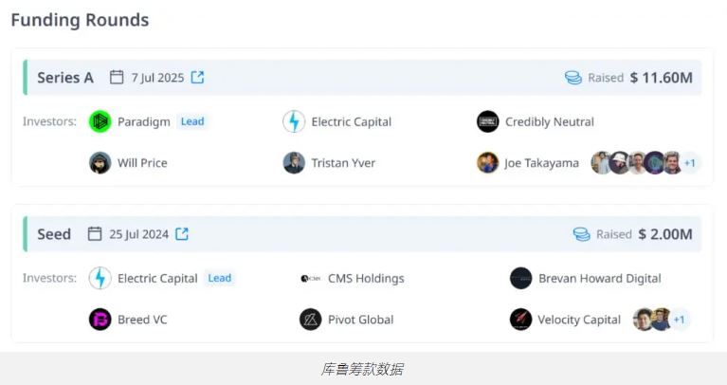Open the Series A external link icon
The height and width of the screenshot is (385, 727).
tap(197, 77)
